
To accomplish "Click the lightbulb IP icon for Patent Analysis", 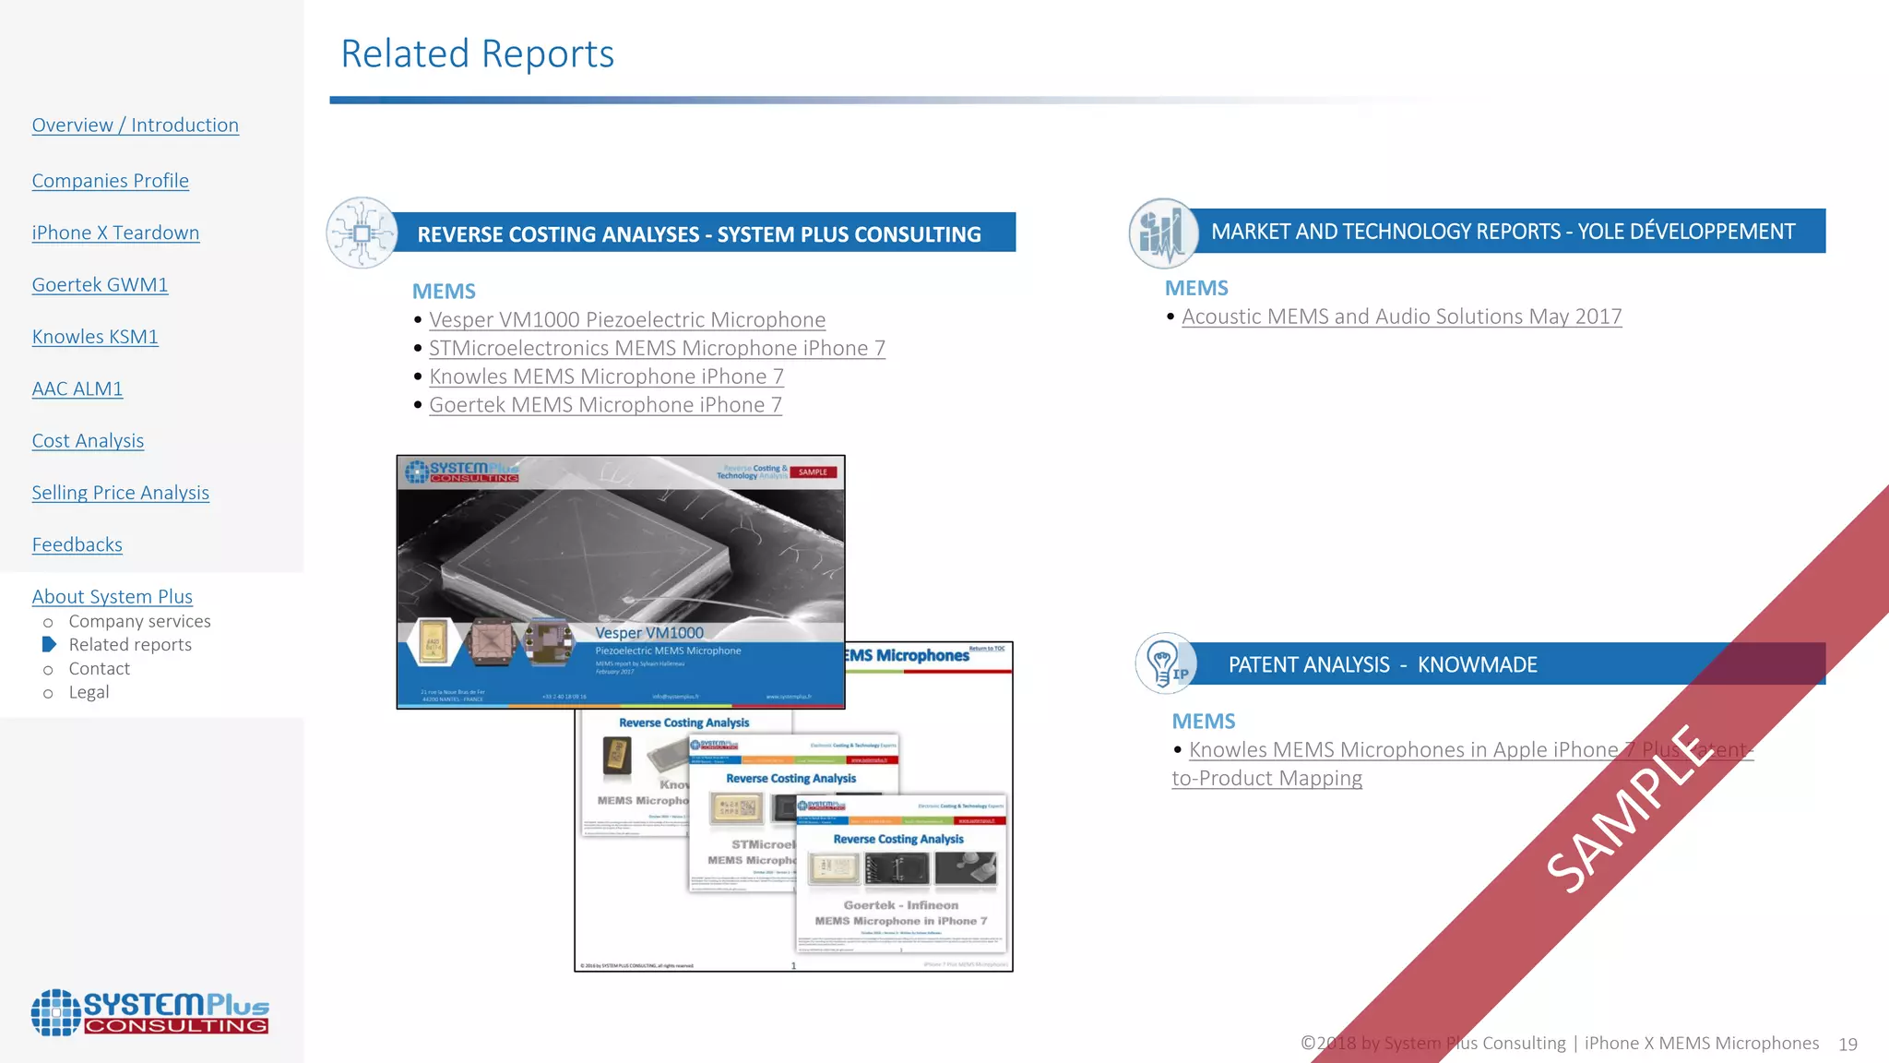I will (x=1166, y=663).
